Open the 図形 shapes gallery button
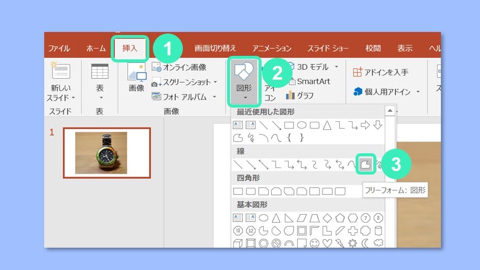Viewport: 480px width, 270px height. click(x=244, y=81)
